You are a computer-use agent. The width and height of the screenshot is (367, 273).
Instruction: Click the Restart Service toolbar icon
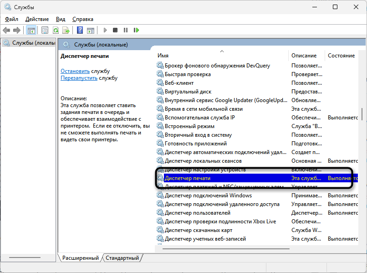point(136,30)
